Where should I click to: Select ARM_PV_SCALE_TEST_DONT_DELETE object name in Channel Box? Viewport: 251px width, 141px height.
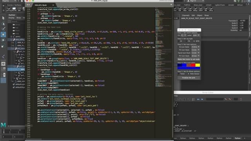pyautogui.click(x=196, y=18)
